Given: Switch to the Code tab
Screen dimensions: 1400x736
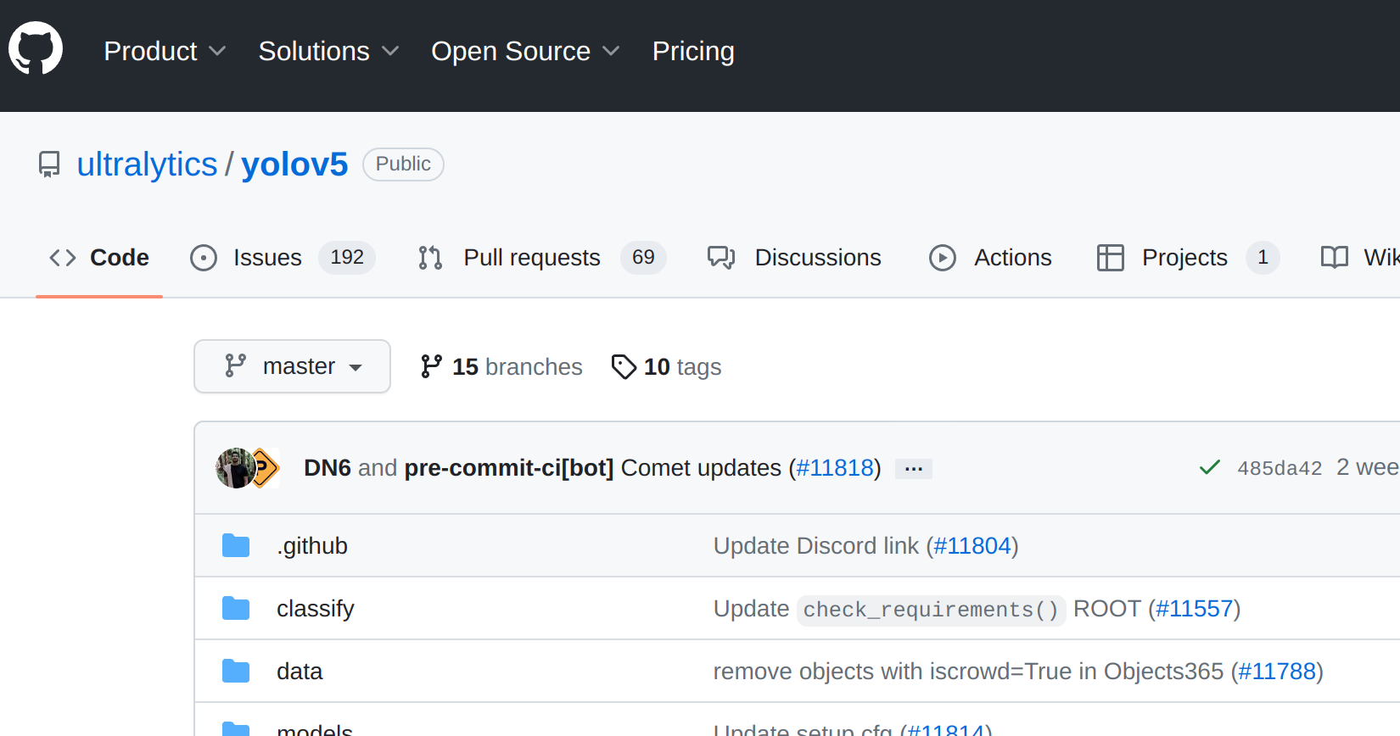Looking at the screenshot, I should pyautogui.click(x=99, y=257).
